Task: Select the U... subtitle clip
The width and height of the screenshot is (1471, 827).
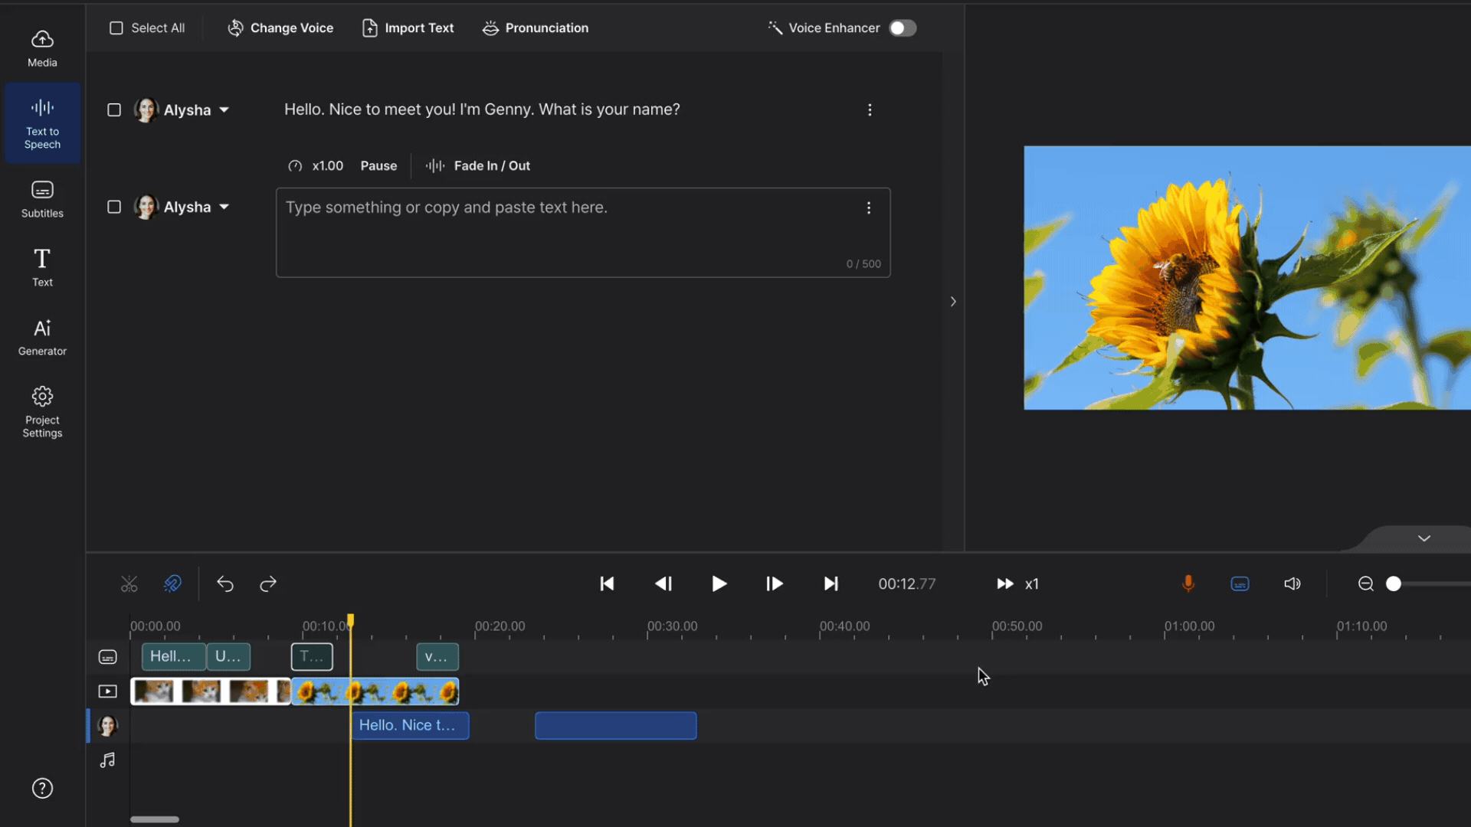Action: click(x=228, y=657)
